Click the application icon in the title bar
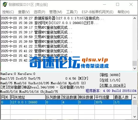This screenshot has width=138, height=120. pyautogui.click(x=5, y=4)
